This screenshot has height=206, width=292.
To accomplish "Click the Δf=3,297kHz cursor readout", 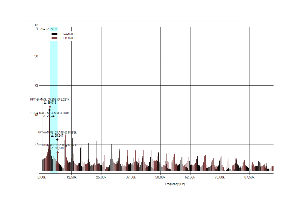I will pyautogui.click(x=49, y=29).
